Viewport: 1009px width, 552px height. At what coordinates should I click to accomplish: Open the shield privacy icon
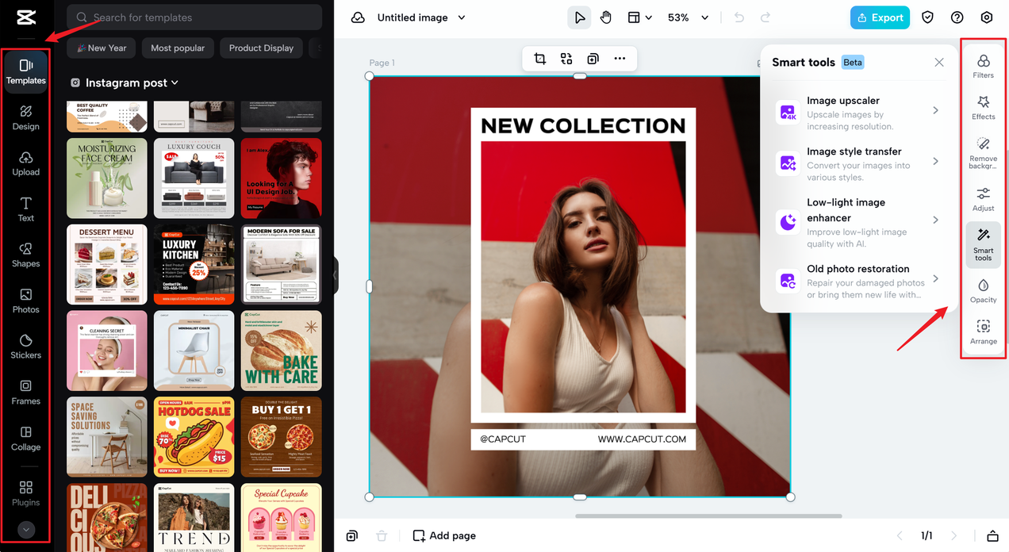click(x=927, y=17)
